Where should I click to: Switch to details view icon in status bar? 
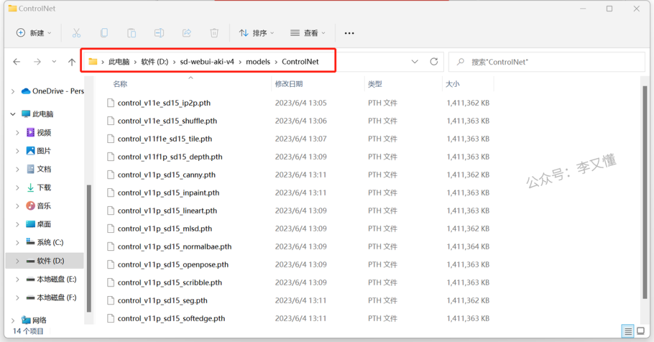point(628,331)
